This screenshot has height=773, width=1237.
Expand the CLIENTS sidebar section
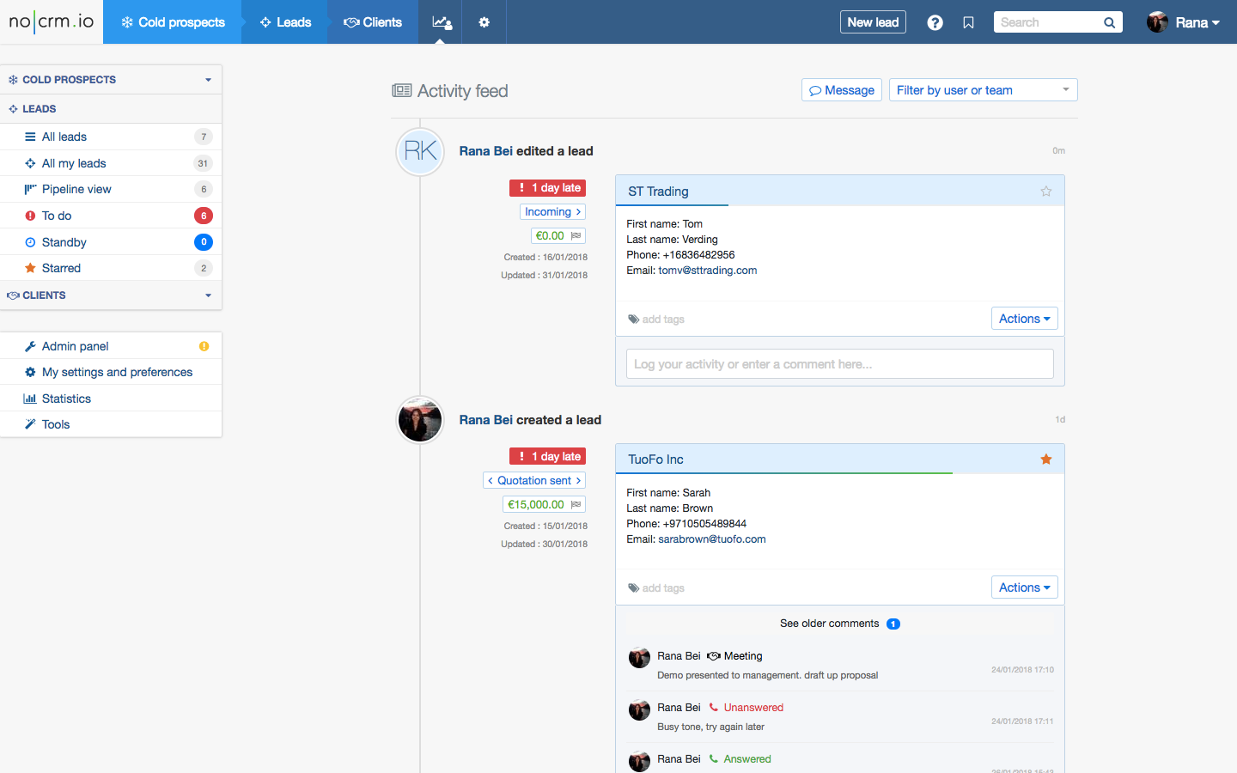coord(111,295)
